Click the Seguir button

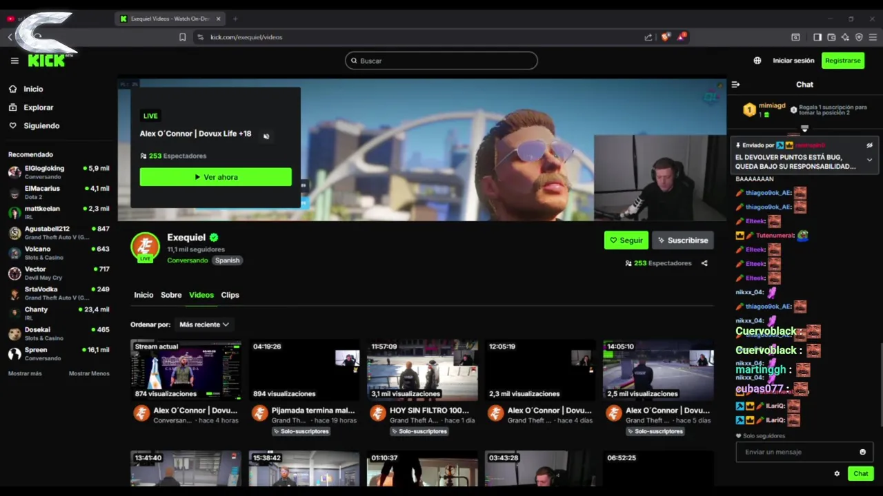(626, 240)
